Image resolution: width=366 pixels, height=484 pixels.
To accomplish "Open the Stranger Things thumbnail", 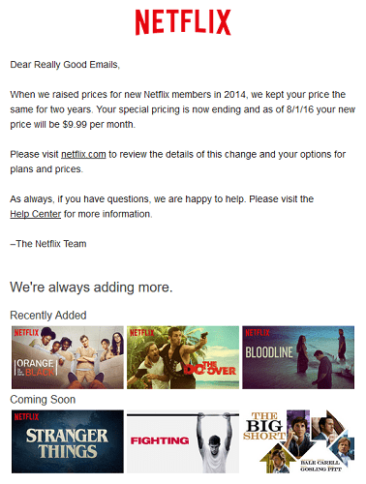I will (68, 441).
